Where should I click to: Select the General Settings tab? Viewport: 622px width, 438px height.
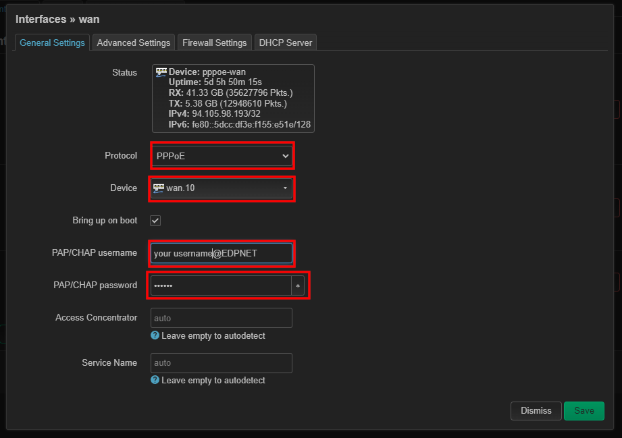coord(52,43)
